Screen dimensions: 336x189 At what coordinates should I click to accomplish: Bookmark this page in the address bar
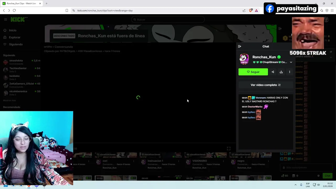(67, 10)
